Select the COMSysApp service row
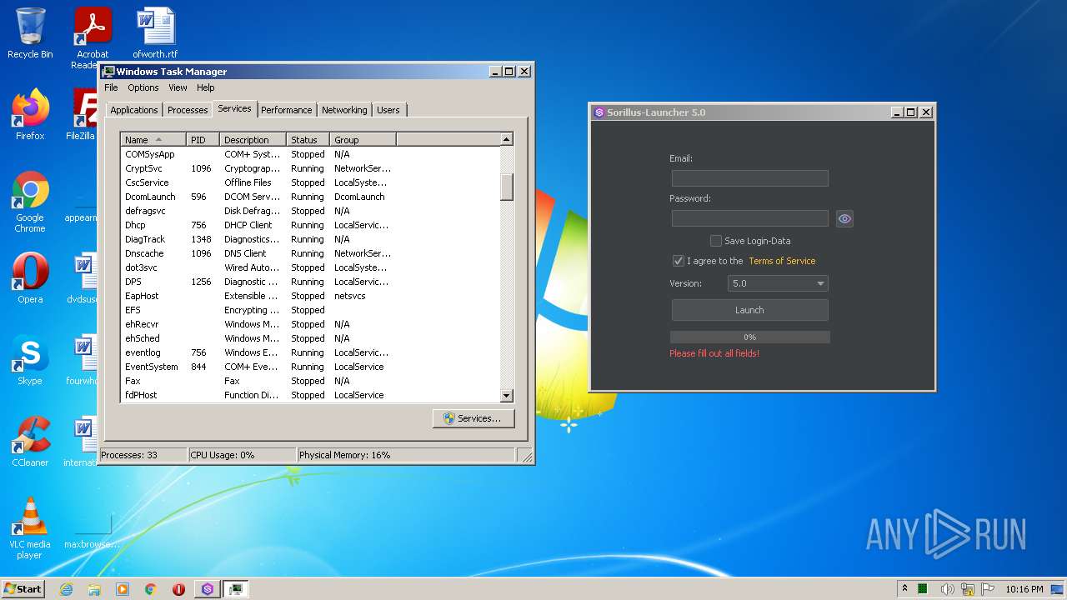Image resolution: width=1067 pixels, height=600 pixels. click(311, 154)
